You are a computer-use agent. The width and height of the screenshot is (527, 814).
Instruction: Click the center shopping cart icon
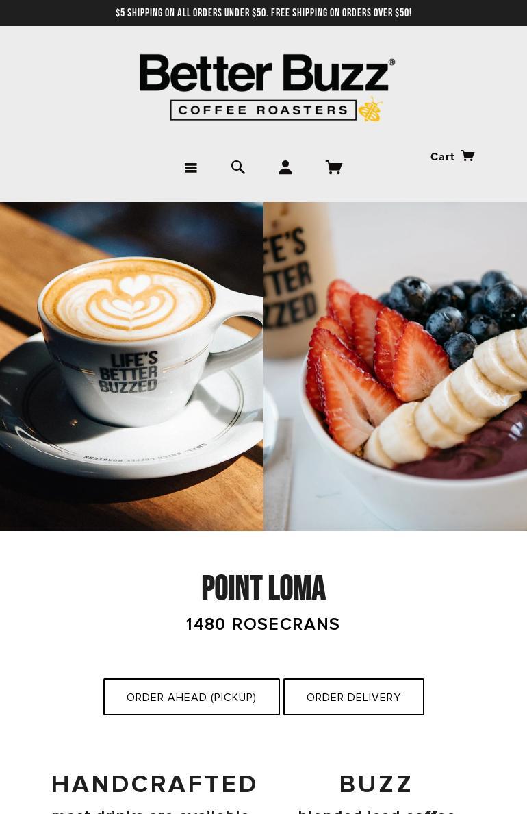pyautogui.click(x=333, y=167)
